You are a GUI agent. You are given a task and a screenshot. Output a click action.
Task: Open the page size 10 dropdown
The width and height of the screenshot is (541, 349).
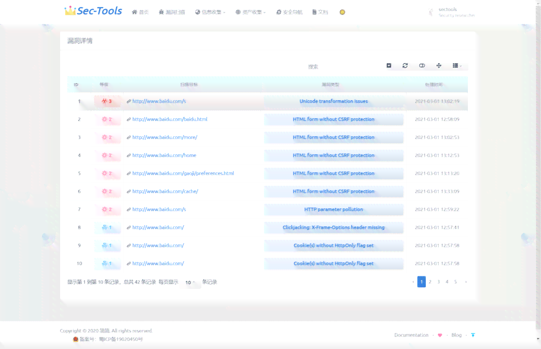pyautogui.click(x=191, y=282)
